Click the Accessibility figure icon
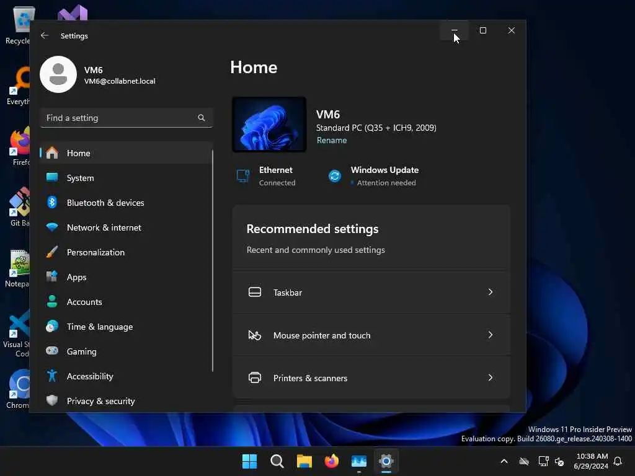Image resolution: width=635 pixels, height=476 pixels. coord(52,376)
